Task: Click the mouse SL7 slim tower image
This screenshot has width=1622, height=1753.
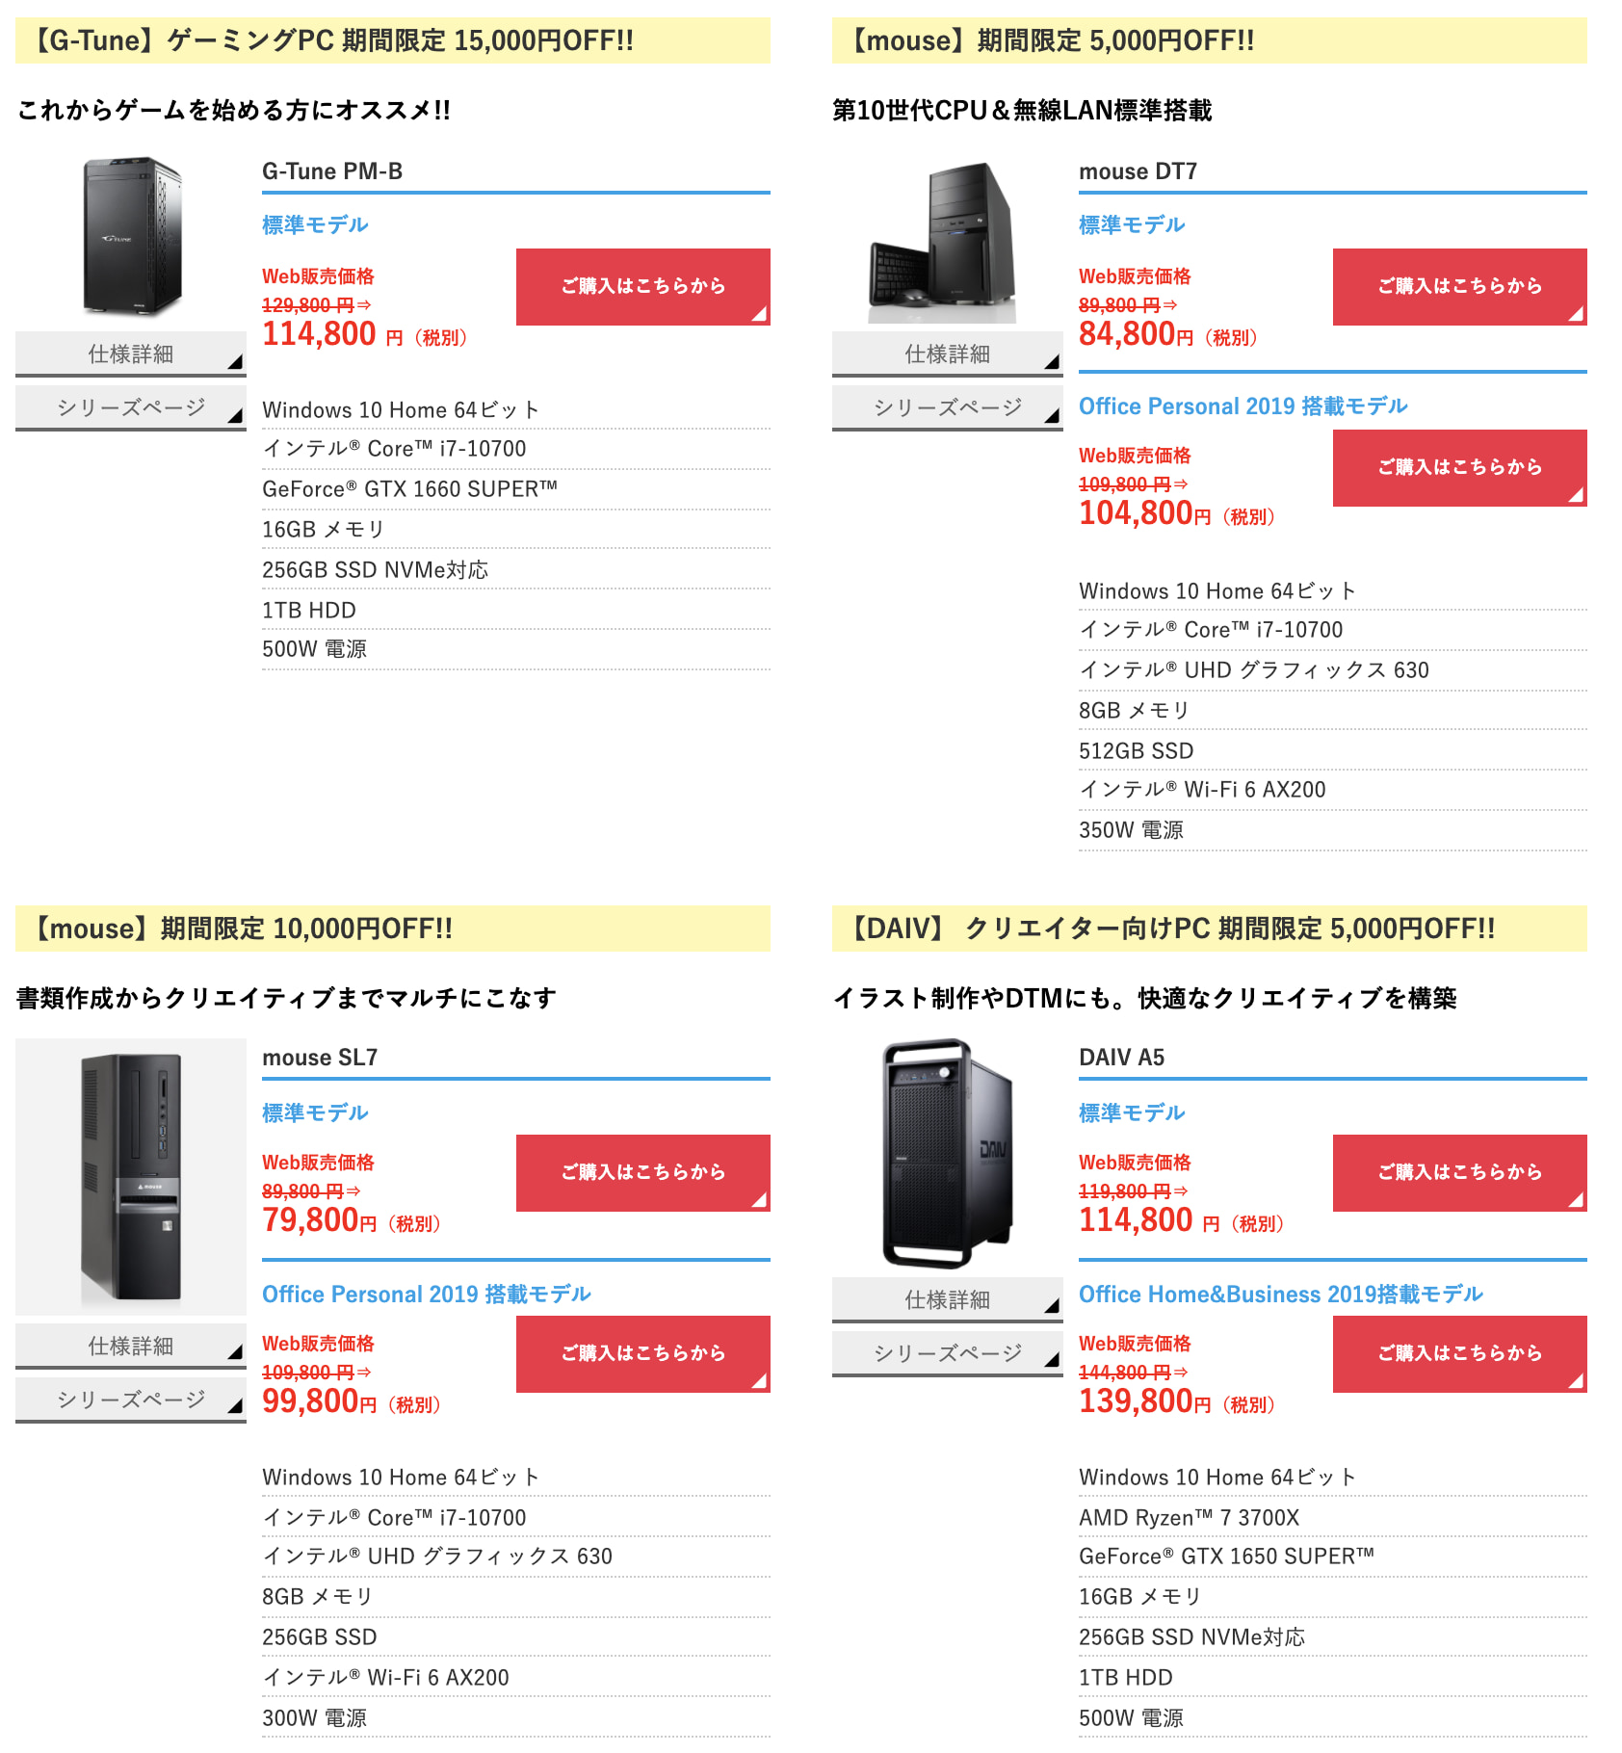Action: tap(131, 1176)
